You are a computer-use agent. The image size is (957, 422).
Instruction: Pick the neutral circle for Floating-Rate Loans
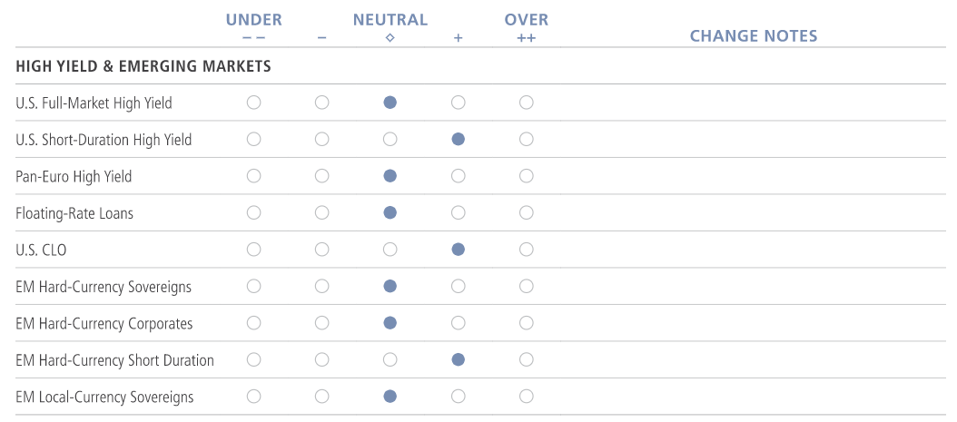[390, 212]
